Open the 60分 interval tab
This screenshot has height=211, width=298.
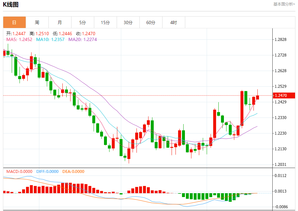tap(151, 22)
